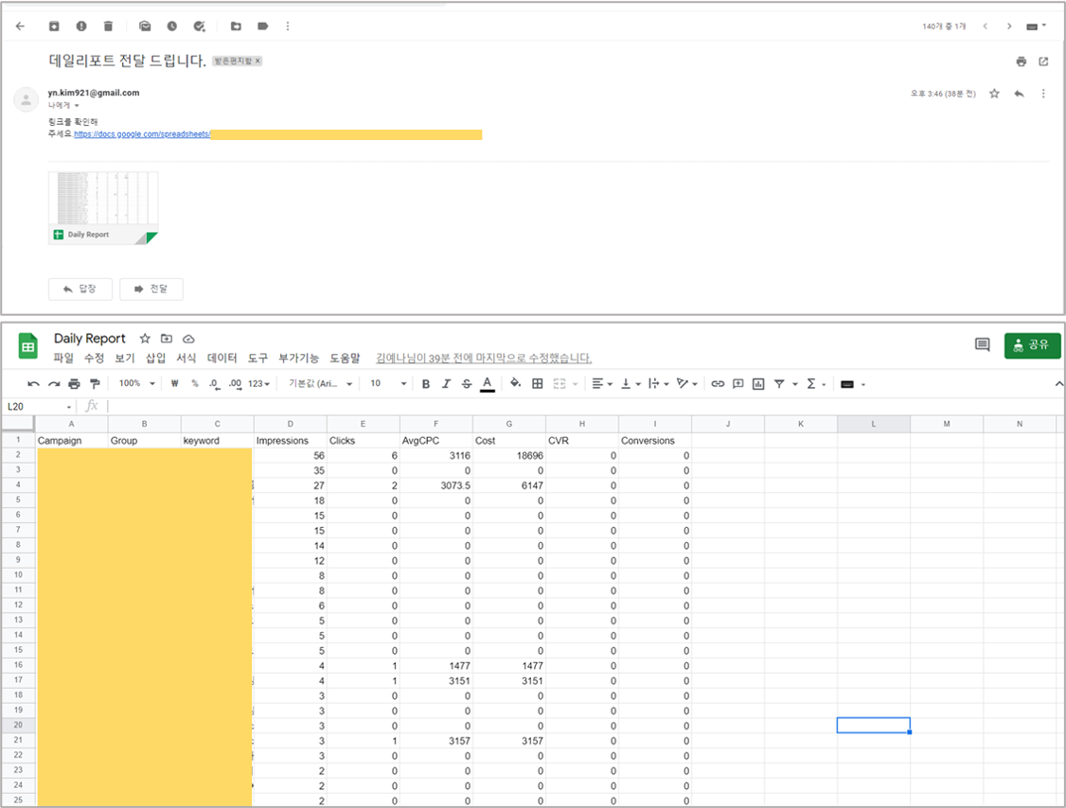Click the paint format roller icon
Viewport: 1066px width, 808px height.
(x=94, y=384)
